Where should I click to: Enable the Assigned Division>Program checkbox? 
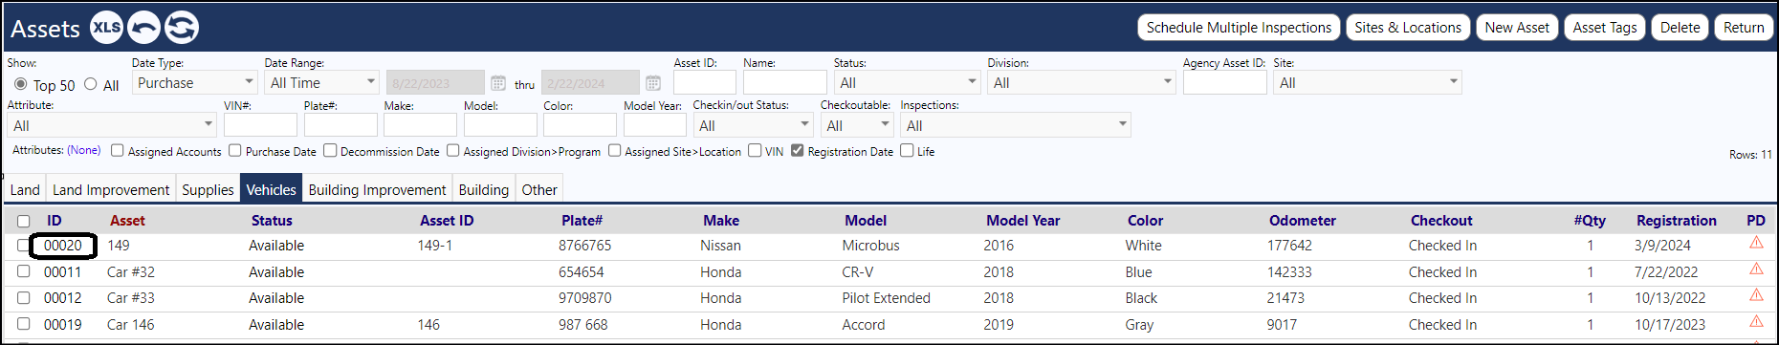coord(453,150)
